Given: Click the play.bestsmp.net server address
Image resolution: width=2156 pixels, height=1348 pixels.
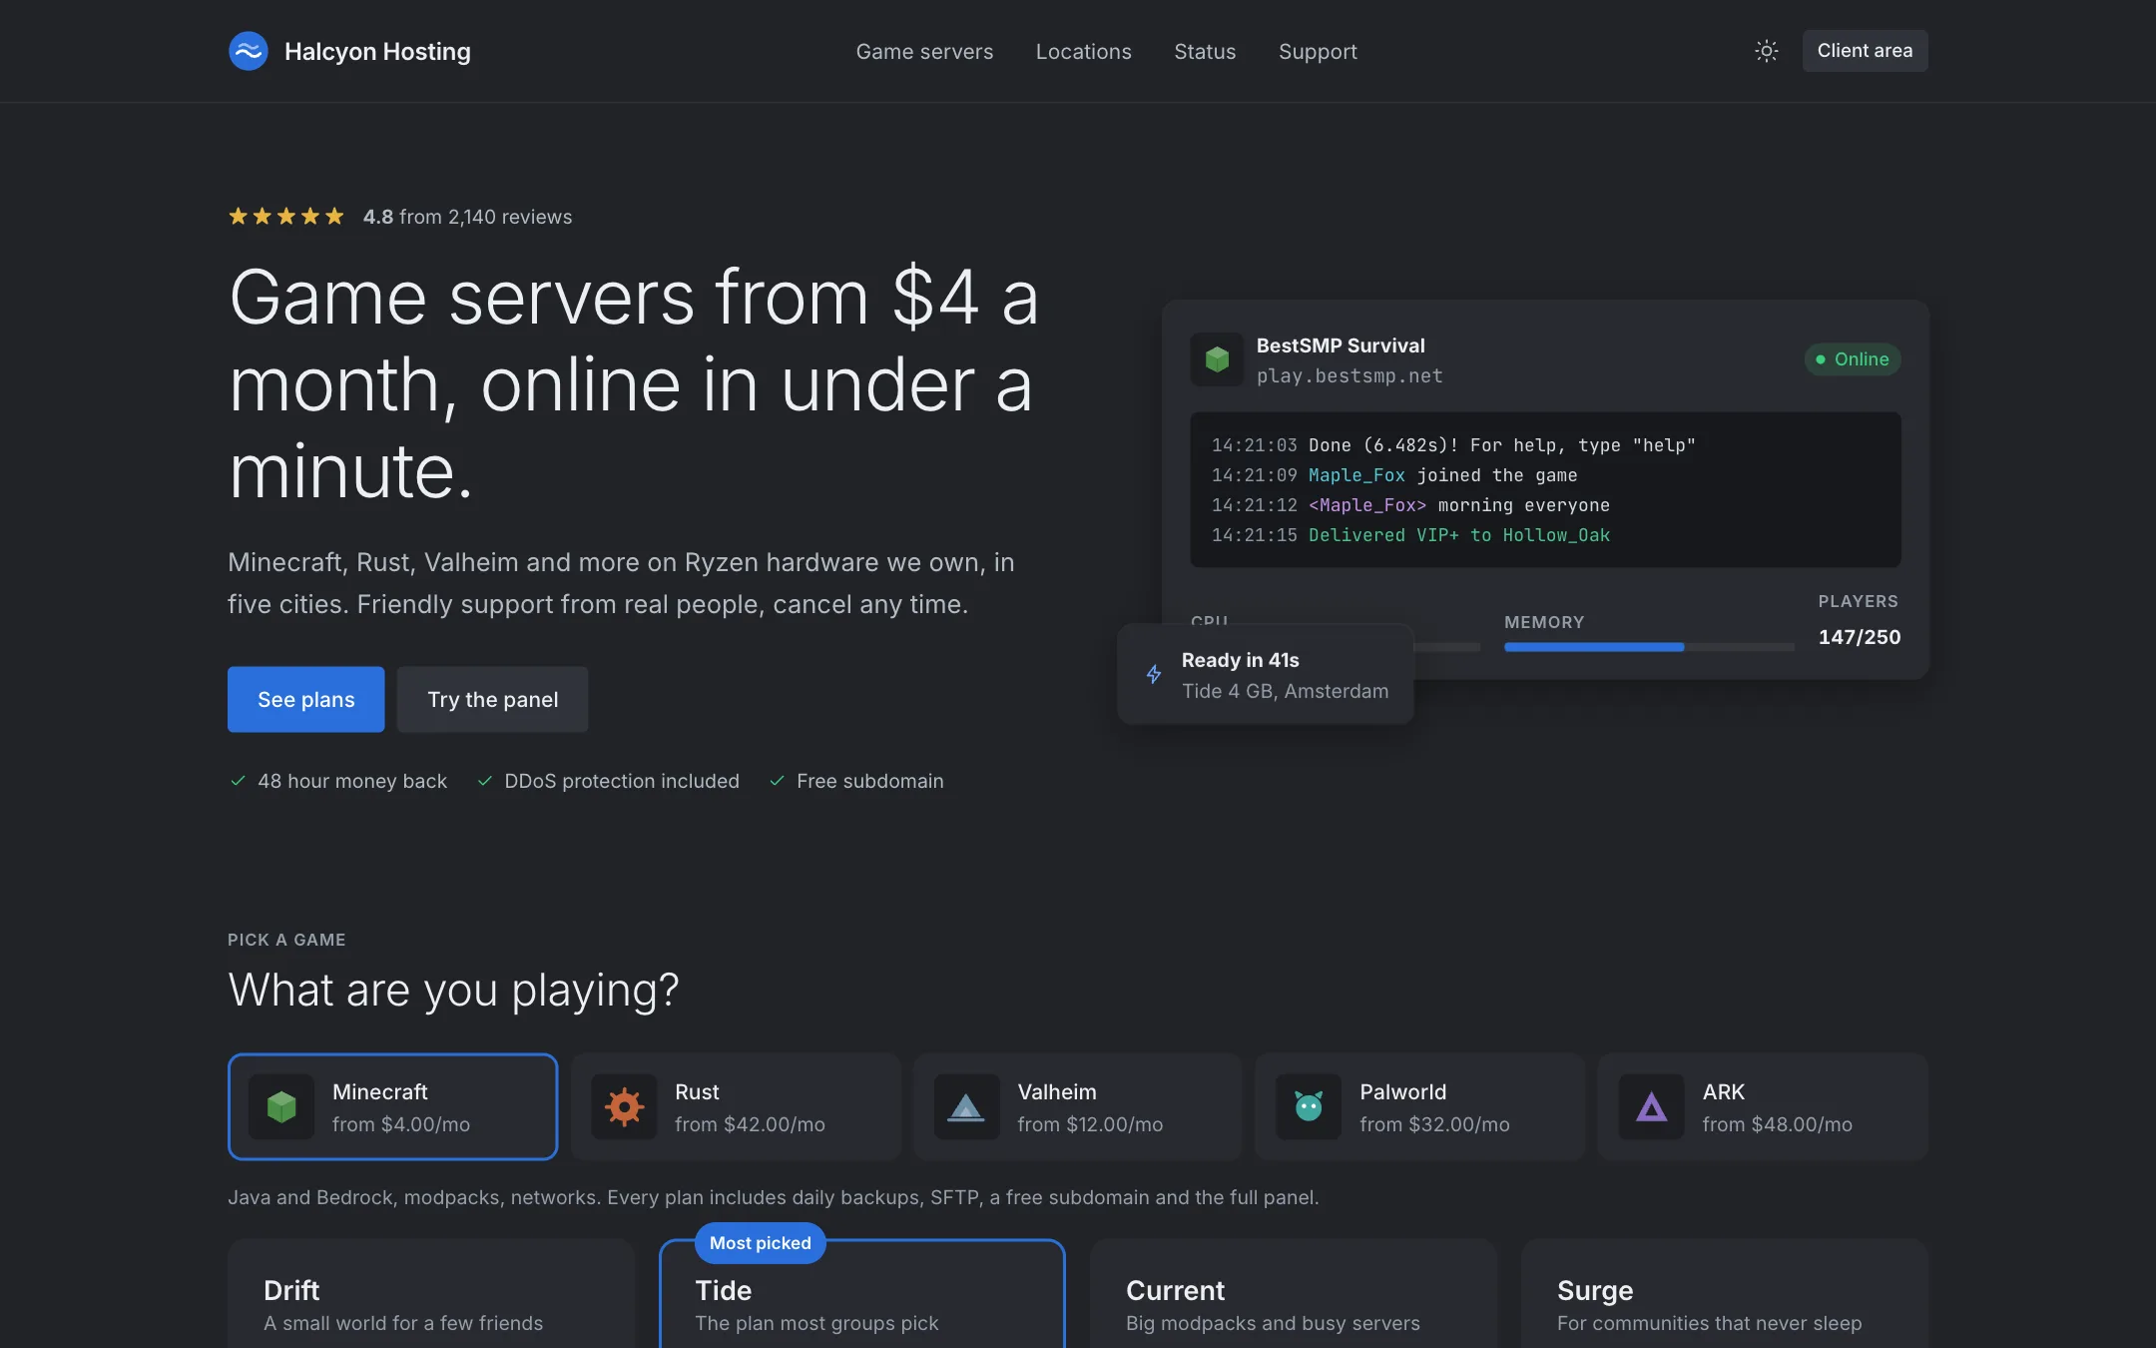Looking at the screenshot, I should [1349, 376].
